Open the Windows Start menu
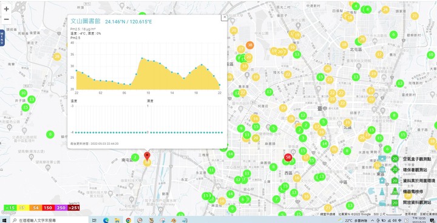Viewport: 437px width, 223px height. [4, 220]
